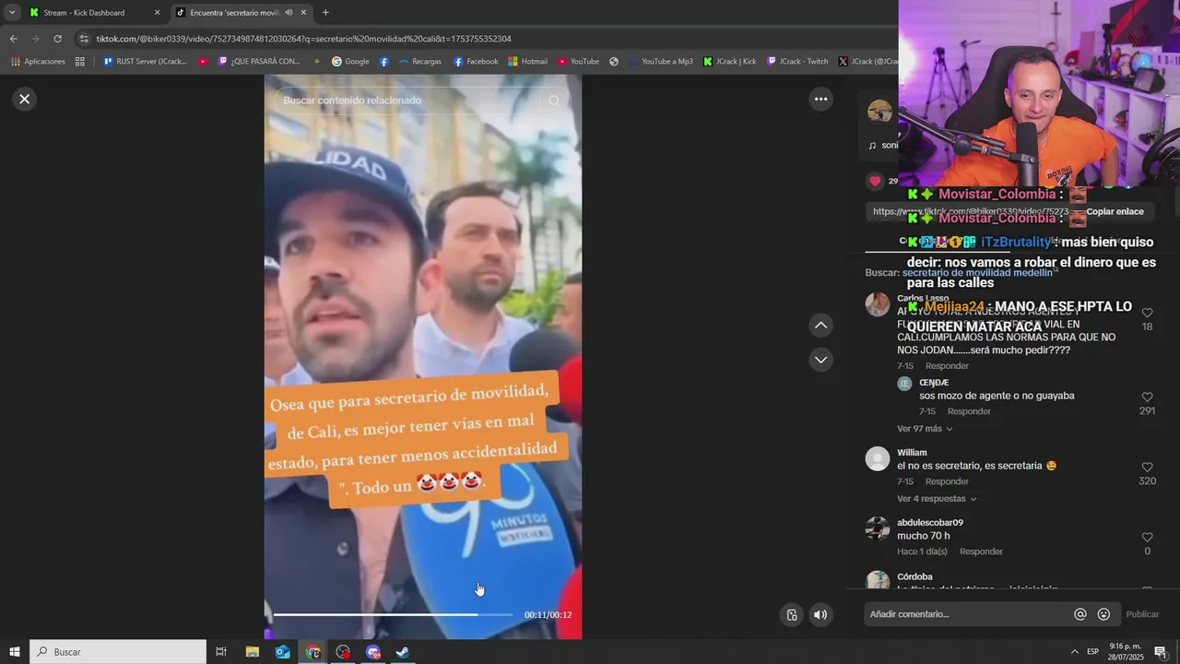Expand 'Ver 97 más' replies
The width and height of the screenshot is (1180, 664).
pos(925,429)
